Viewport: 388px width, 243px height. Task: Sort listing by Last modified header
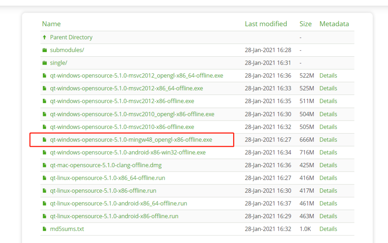coord(266,24)
